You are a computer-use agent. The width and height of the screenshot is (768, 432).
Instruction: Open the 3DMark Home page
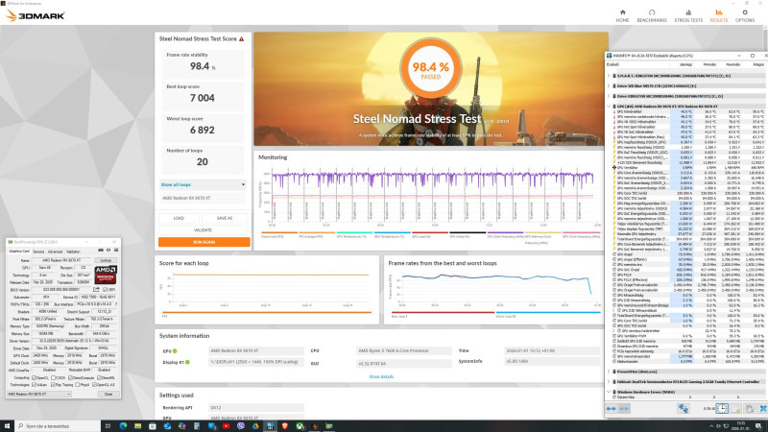pyautogui.click(x=622, y=15)
